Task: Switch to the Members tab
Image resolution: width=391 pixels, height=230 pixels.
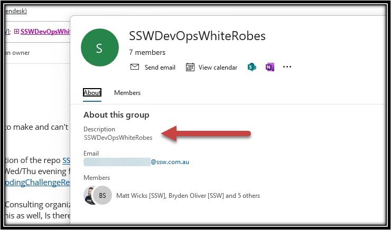Action: pos(127,93)
